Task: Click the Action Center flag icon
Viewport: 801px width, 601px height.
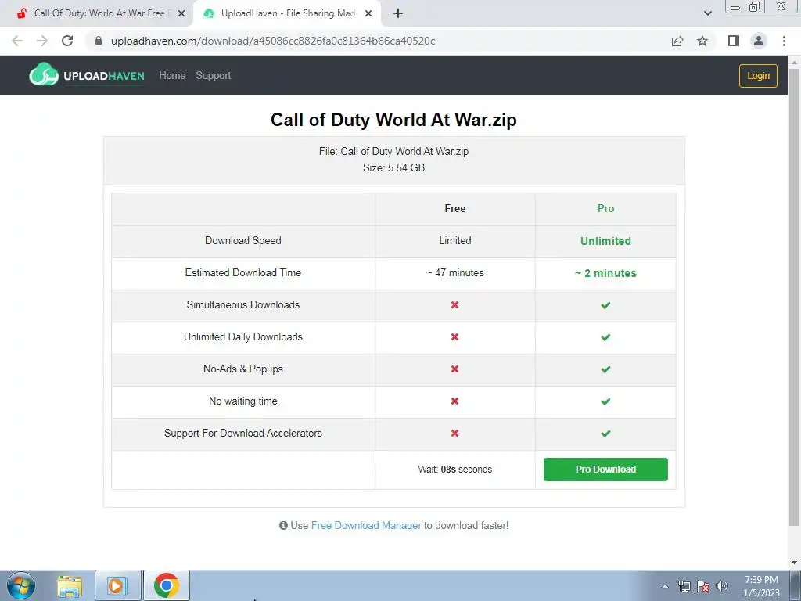Action: coord(703,586)
